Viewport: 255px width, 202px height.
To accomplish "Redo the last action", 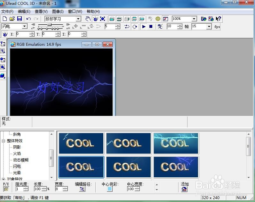I will tap(36, 19).
